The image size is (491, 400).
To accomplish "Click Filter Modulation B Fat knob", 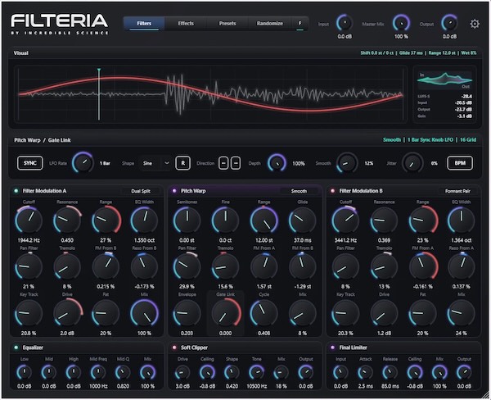I will [x=423, y=313].
